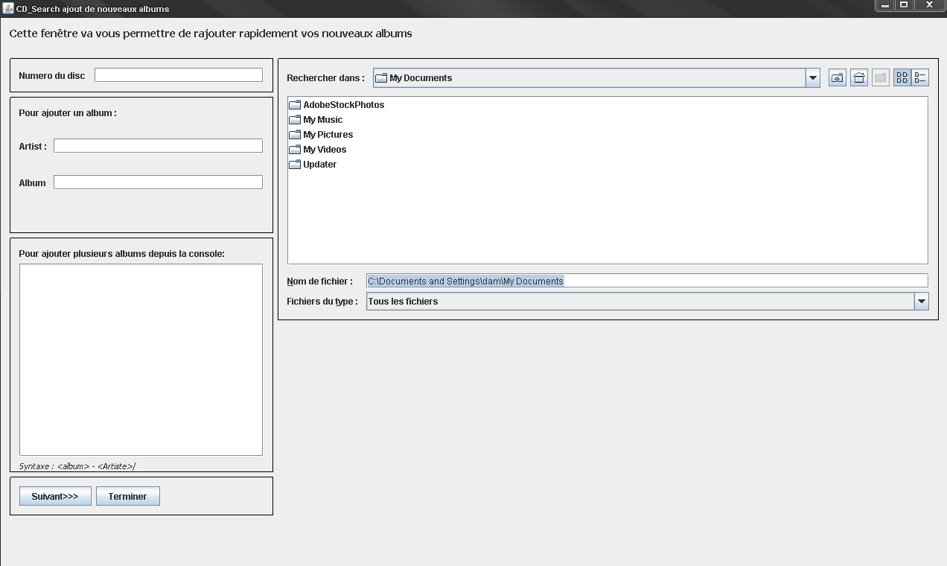This screenshot has width=947, height=566.
Task: Click the AdobeStockPhotos folder icon
Action: 295,104
